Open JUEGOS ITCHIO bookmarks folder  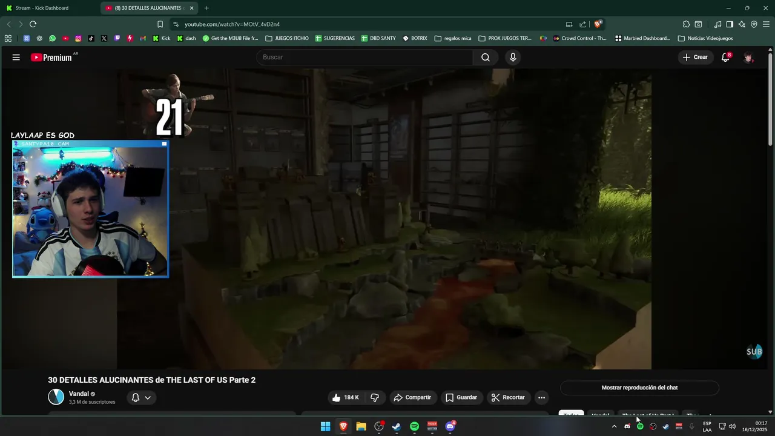tap(287, 38)
